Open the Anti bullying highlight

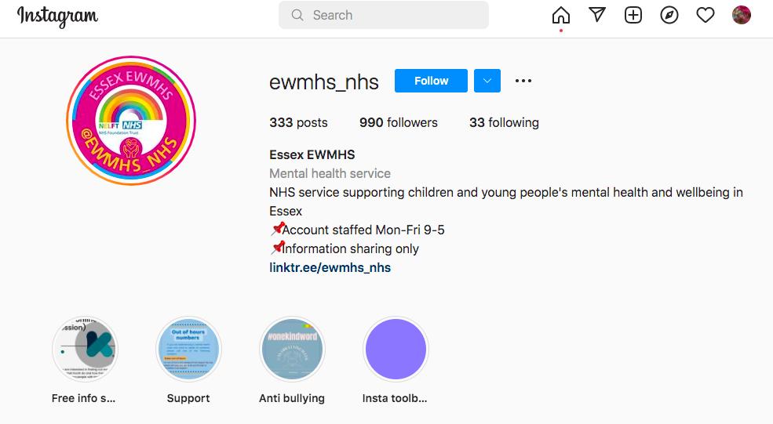point(292,349)
